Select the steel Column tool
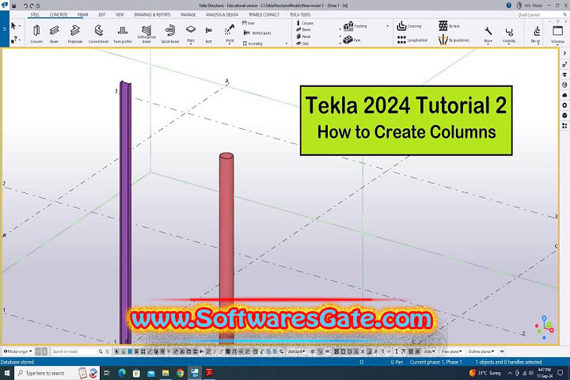 point(36,33)
